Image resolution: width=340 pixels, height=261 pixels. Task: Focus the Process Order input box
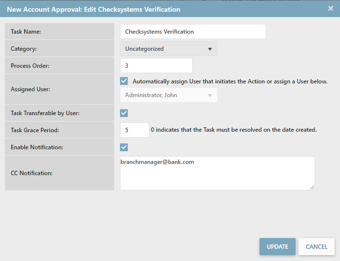pyautogui.click(x=156, y=66)
